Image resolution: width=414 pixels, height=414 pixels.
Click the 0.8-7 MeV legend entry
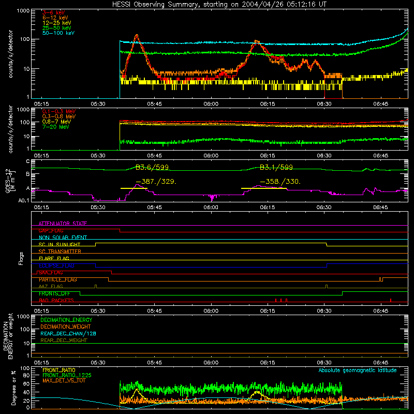[57, 122]
